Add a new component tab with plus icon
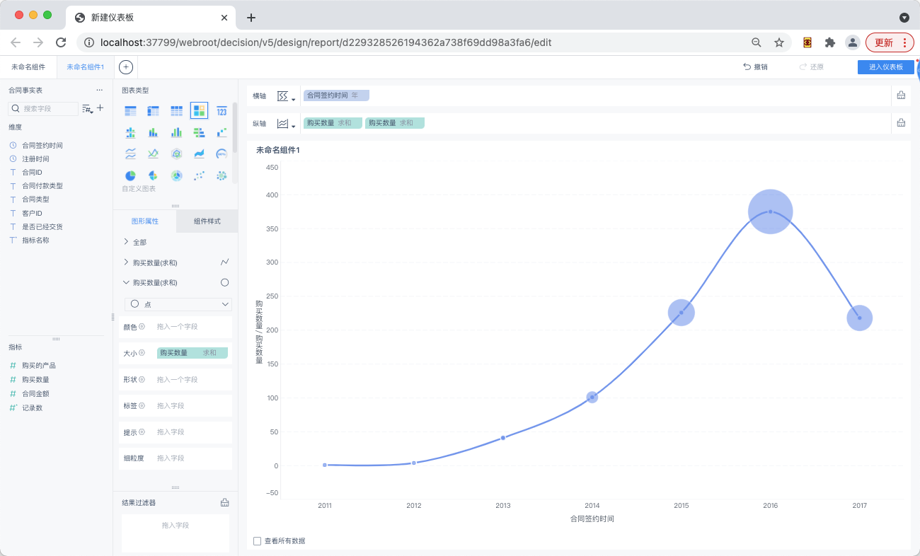This screenshot has height=556, width=920. [x=126, y=67]
